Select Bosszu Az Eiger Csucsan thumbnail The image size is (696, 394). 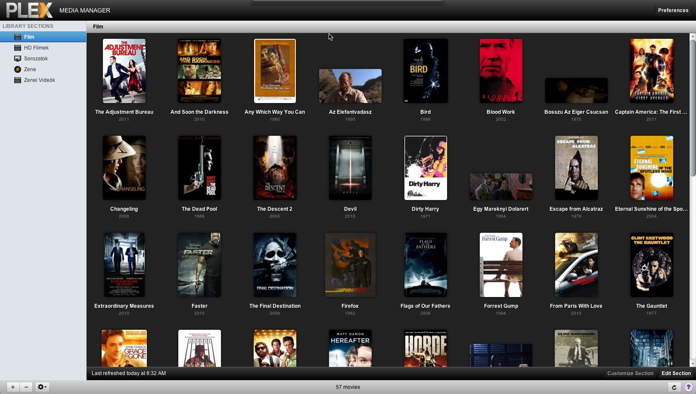coord(576,90)
